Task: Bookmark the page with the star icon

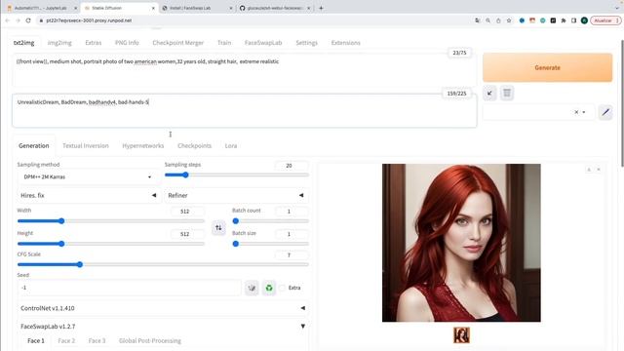Action: point(509,20)
